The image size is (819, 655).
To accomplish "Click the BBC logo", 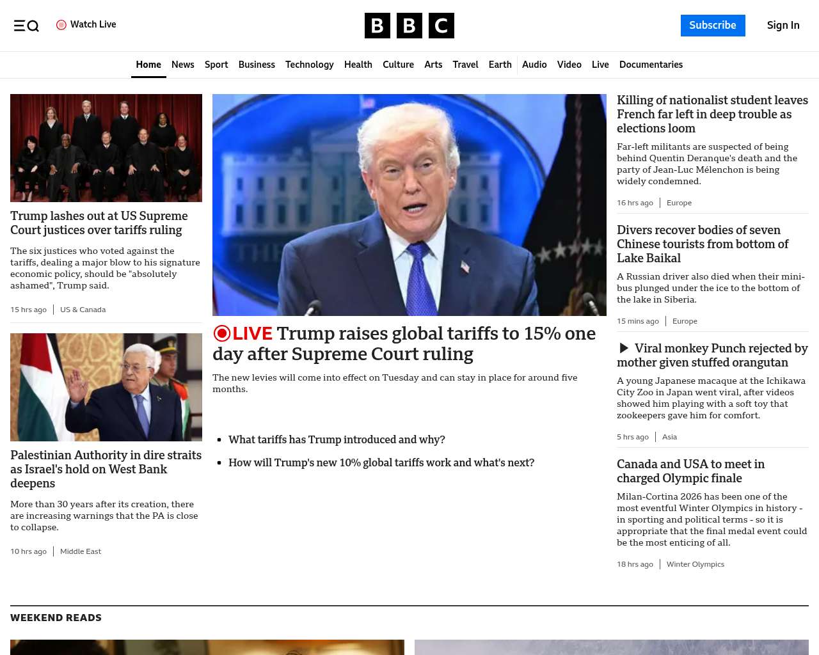I will pyautogui.click(x=409, y=26).
